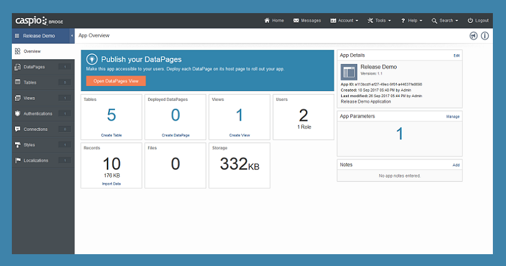Select Localizations in the sidebar

36,160
